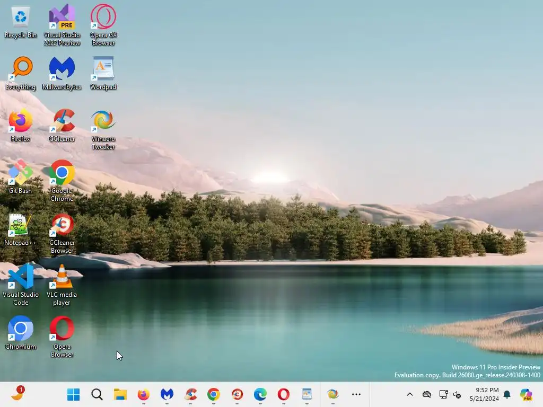Select the Git Bash desktop shortcut

pyautogui.click(x=21, y=177)
